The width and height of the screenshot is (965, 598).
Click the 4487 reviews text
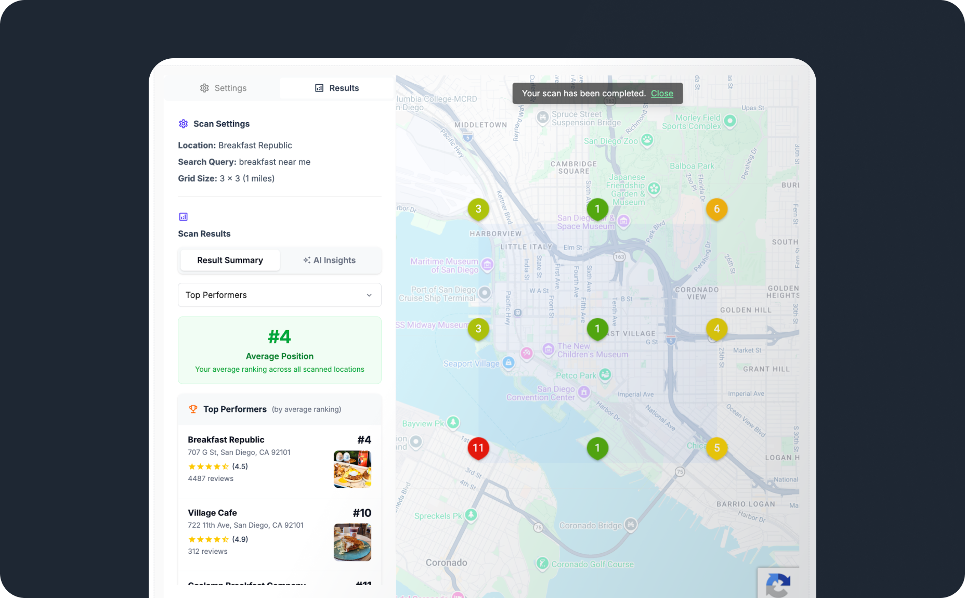pos(211,478)
